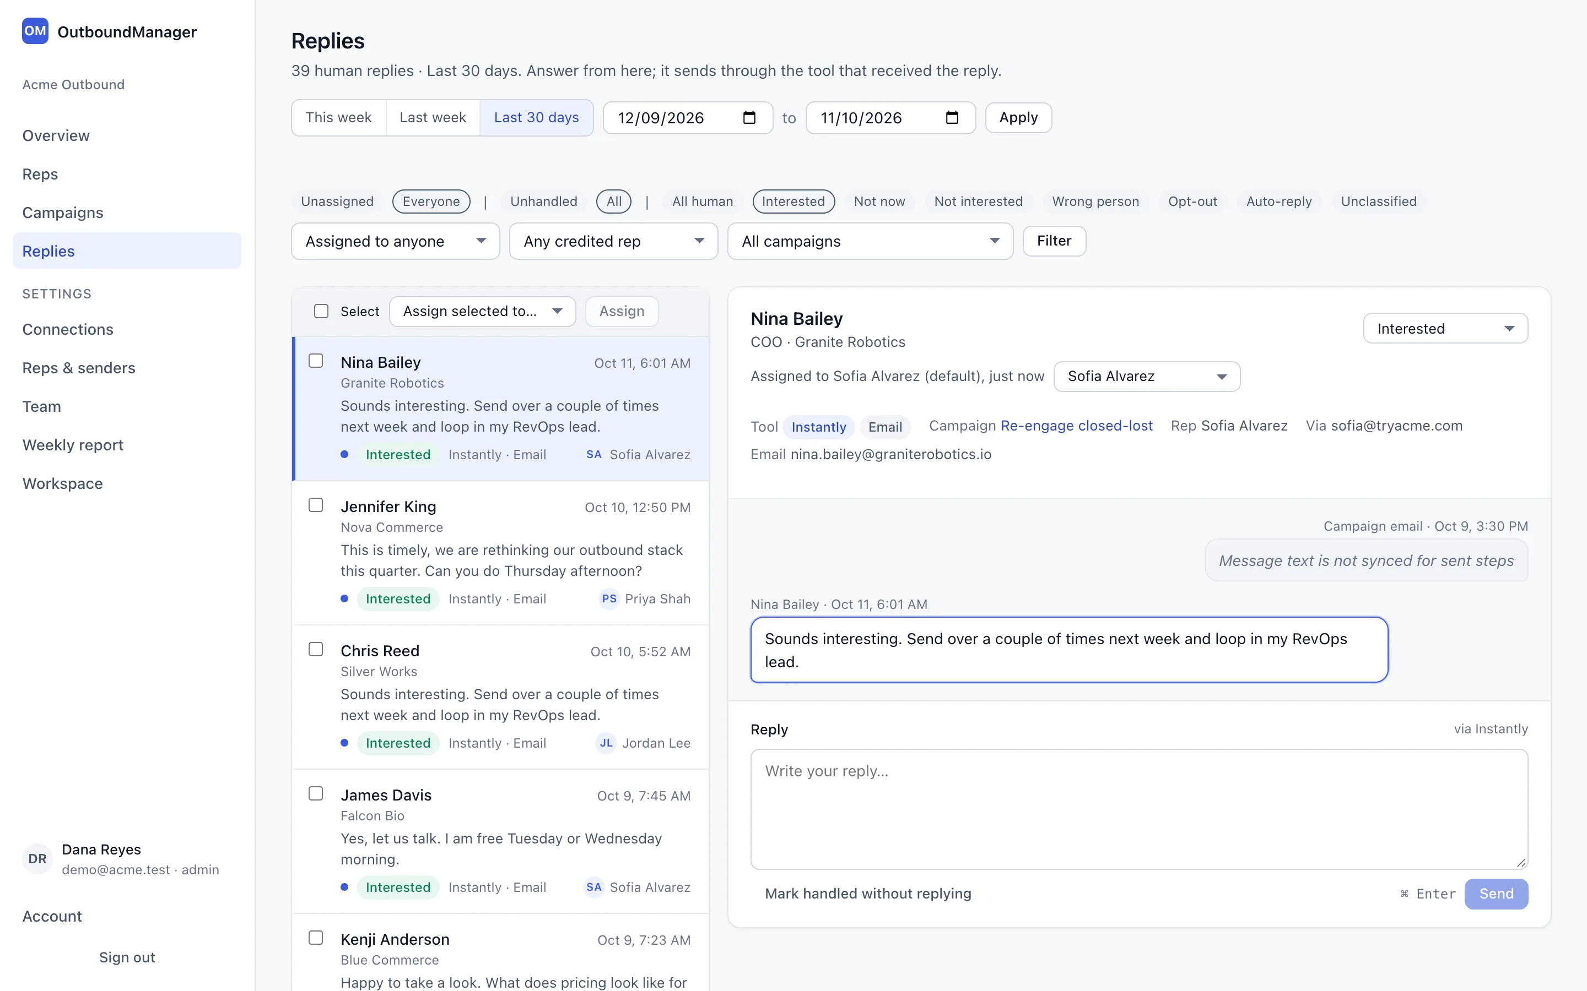Open the Interested classification dropdown in detail panel
Screen dimensions: 1587x991
pyautogui.click(x=1445, y=328)
